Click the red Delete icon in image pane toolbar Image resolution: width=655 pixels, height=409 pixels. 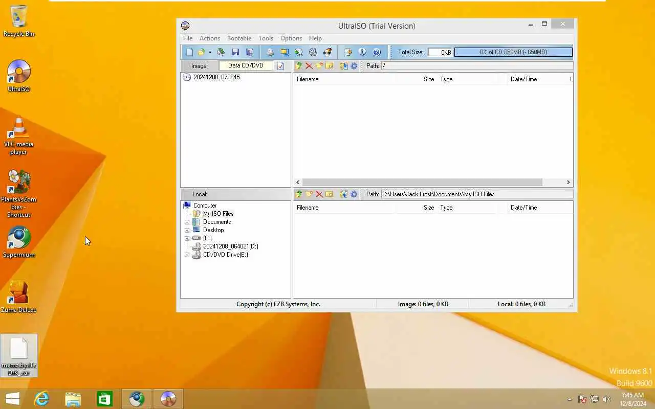(x=309, y=66)
